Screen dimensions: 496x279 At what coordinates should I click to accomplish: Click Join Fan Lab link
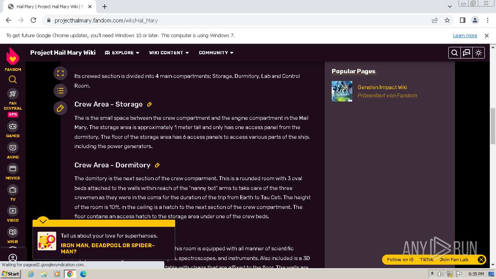coord(454,260)
